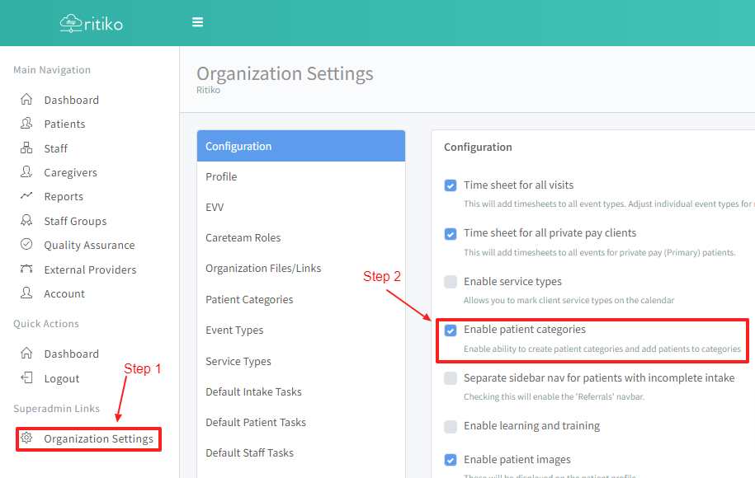Screen dimensions: 755x478
Task: Open Caregivers from main navigation
Action: (70, 172)
